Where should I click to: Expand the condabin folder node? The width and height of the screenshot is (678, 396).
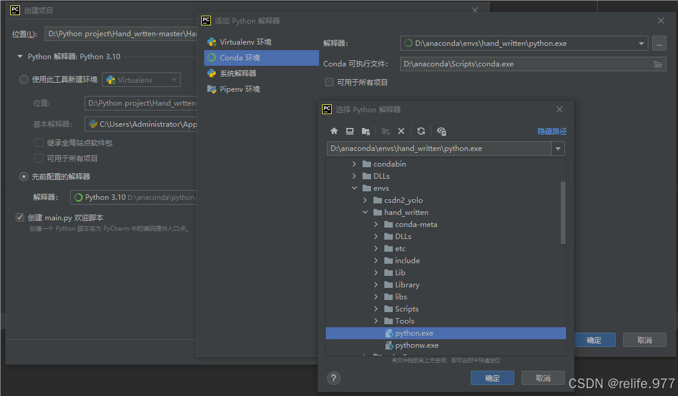pyautogui.click(x=354, y=164)
